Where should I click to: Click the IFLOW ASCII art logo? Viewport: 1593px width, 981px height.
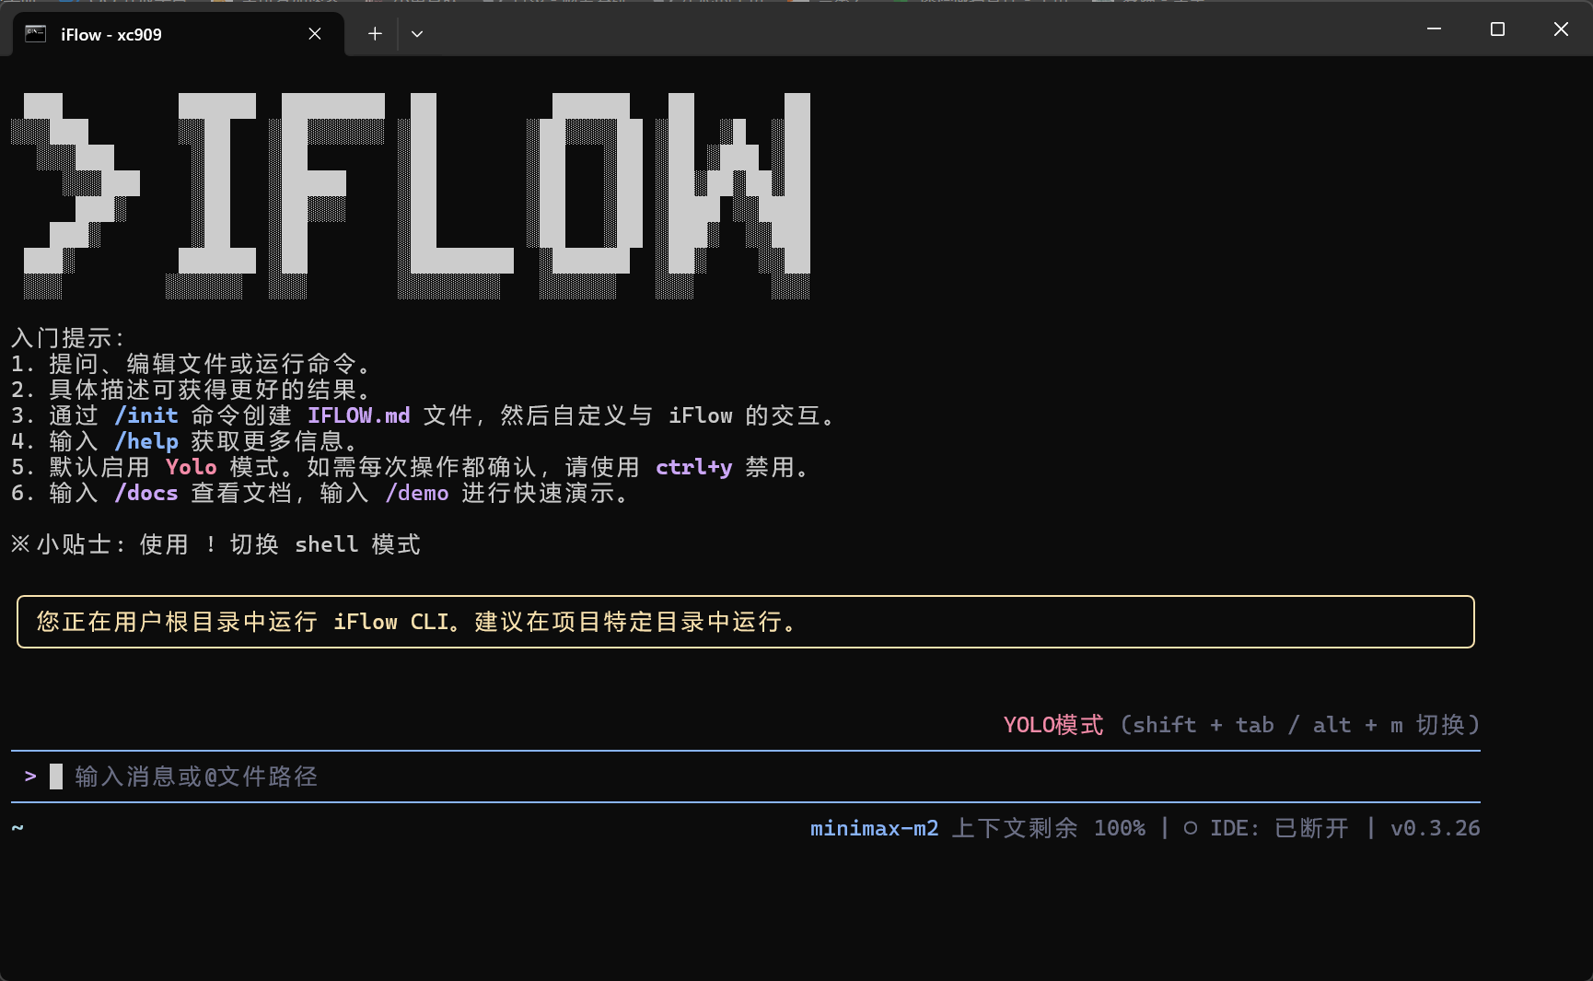[414, 193]
